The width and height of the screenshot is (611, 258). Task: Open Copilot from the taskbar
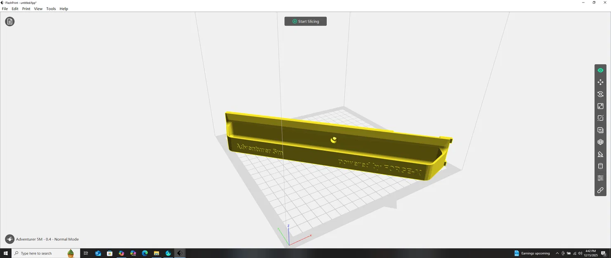pos(121,253)
